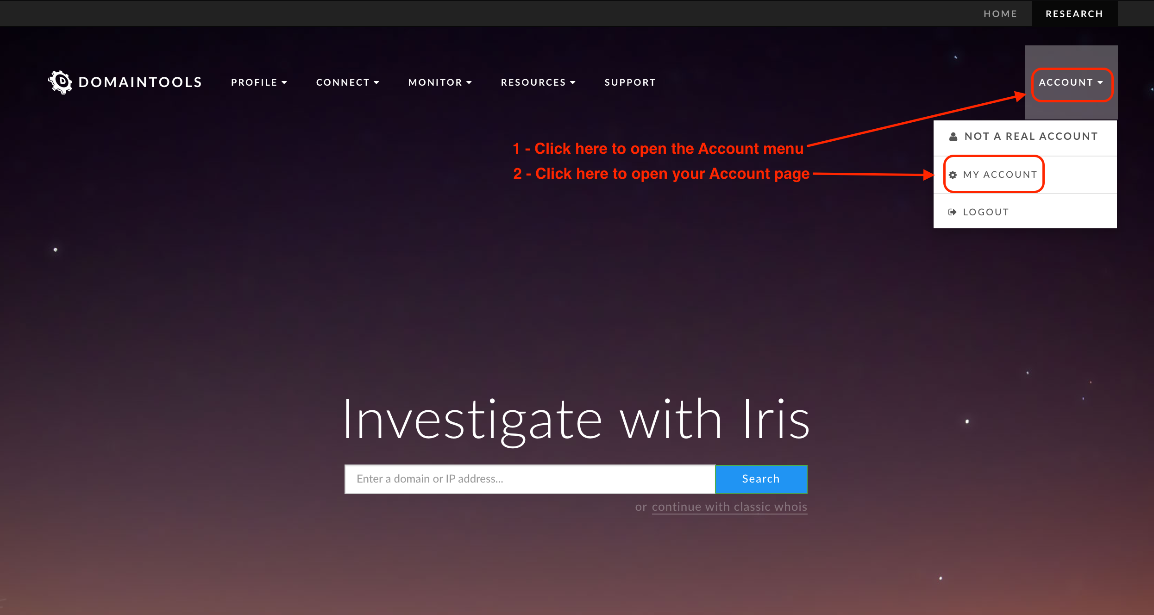The image size is (1154, 615).
Task: Expand the Connect dropdown menu
Action: 347,82
